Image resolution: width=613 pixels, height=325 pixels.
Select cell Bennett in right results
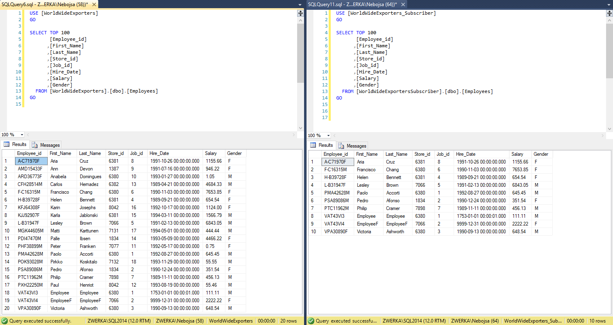(x=398, y=177)
